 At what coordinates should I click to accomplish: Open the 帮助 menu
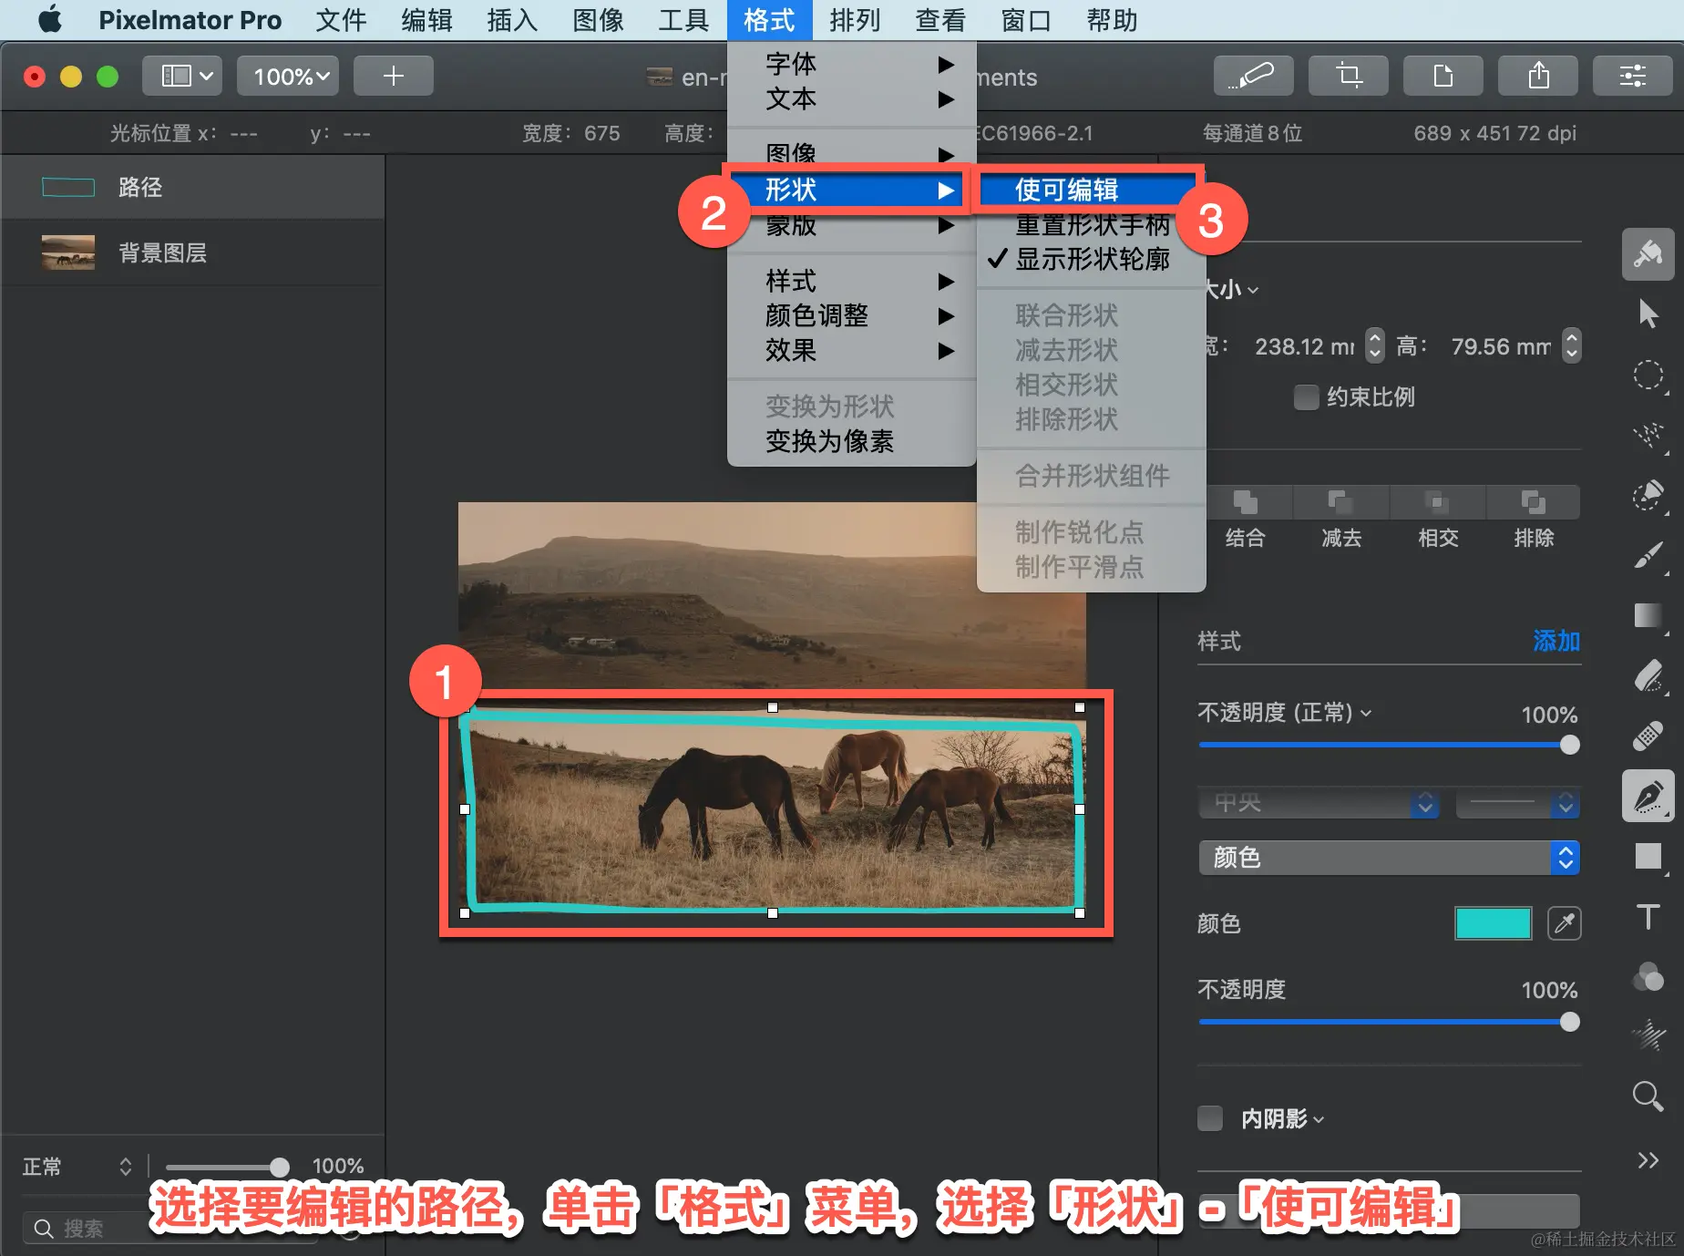(1112, 20)
